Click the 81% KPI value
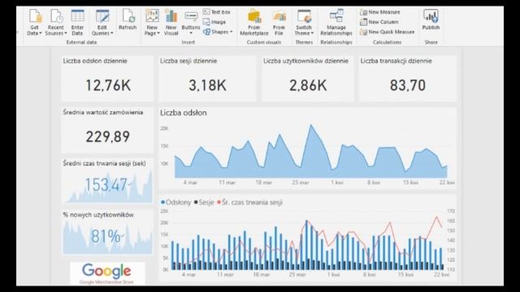 tap(106, 236)
